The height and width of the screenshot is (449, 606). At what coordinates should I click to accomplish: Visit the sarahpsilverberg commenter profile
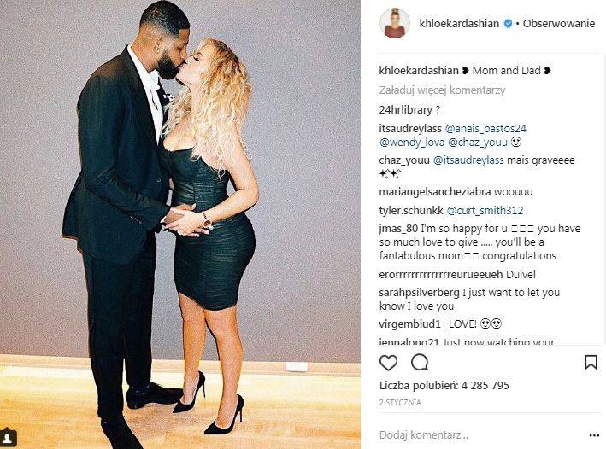click(420, 293)
